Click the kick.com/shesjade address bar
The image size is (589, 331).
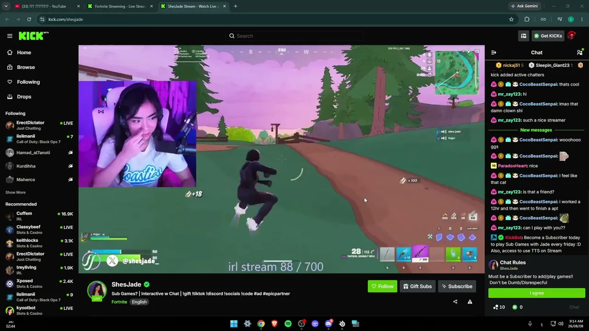pyautogui.click(x=276, y=19)
